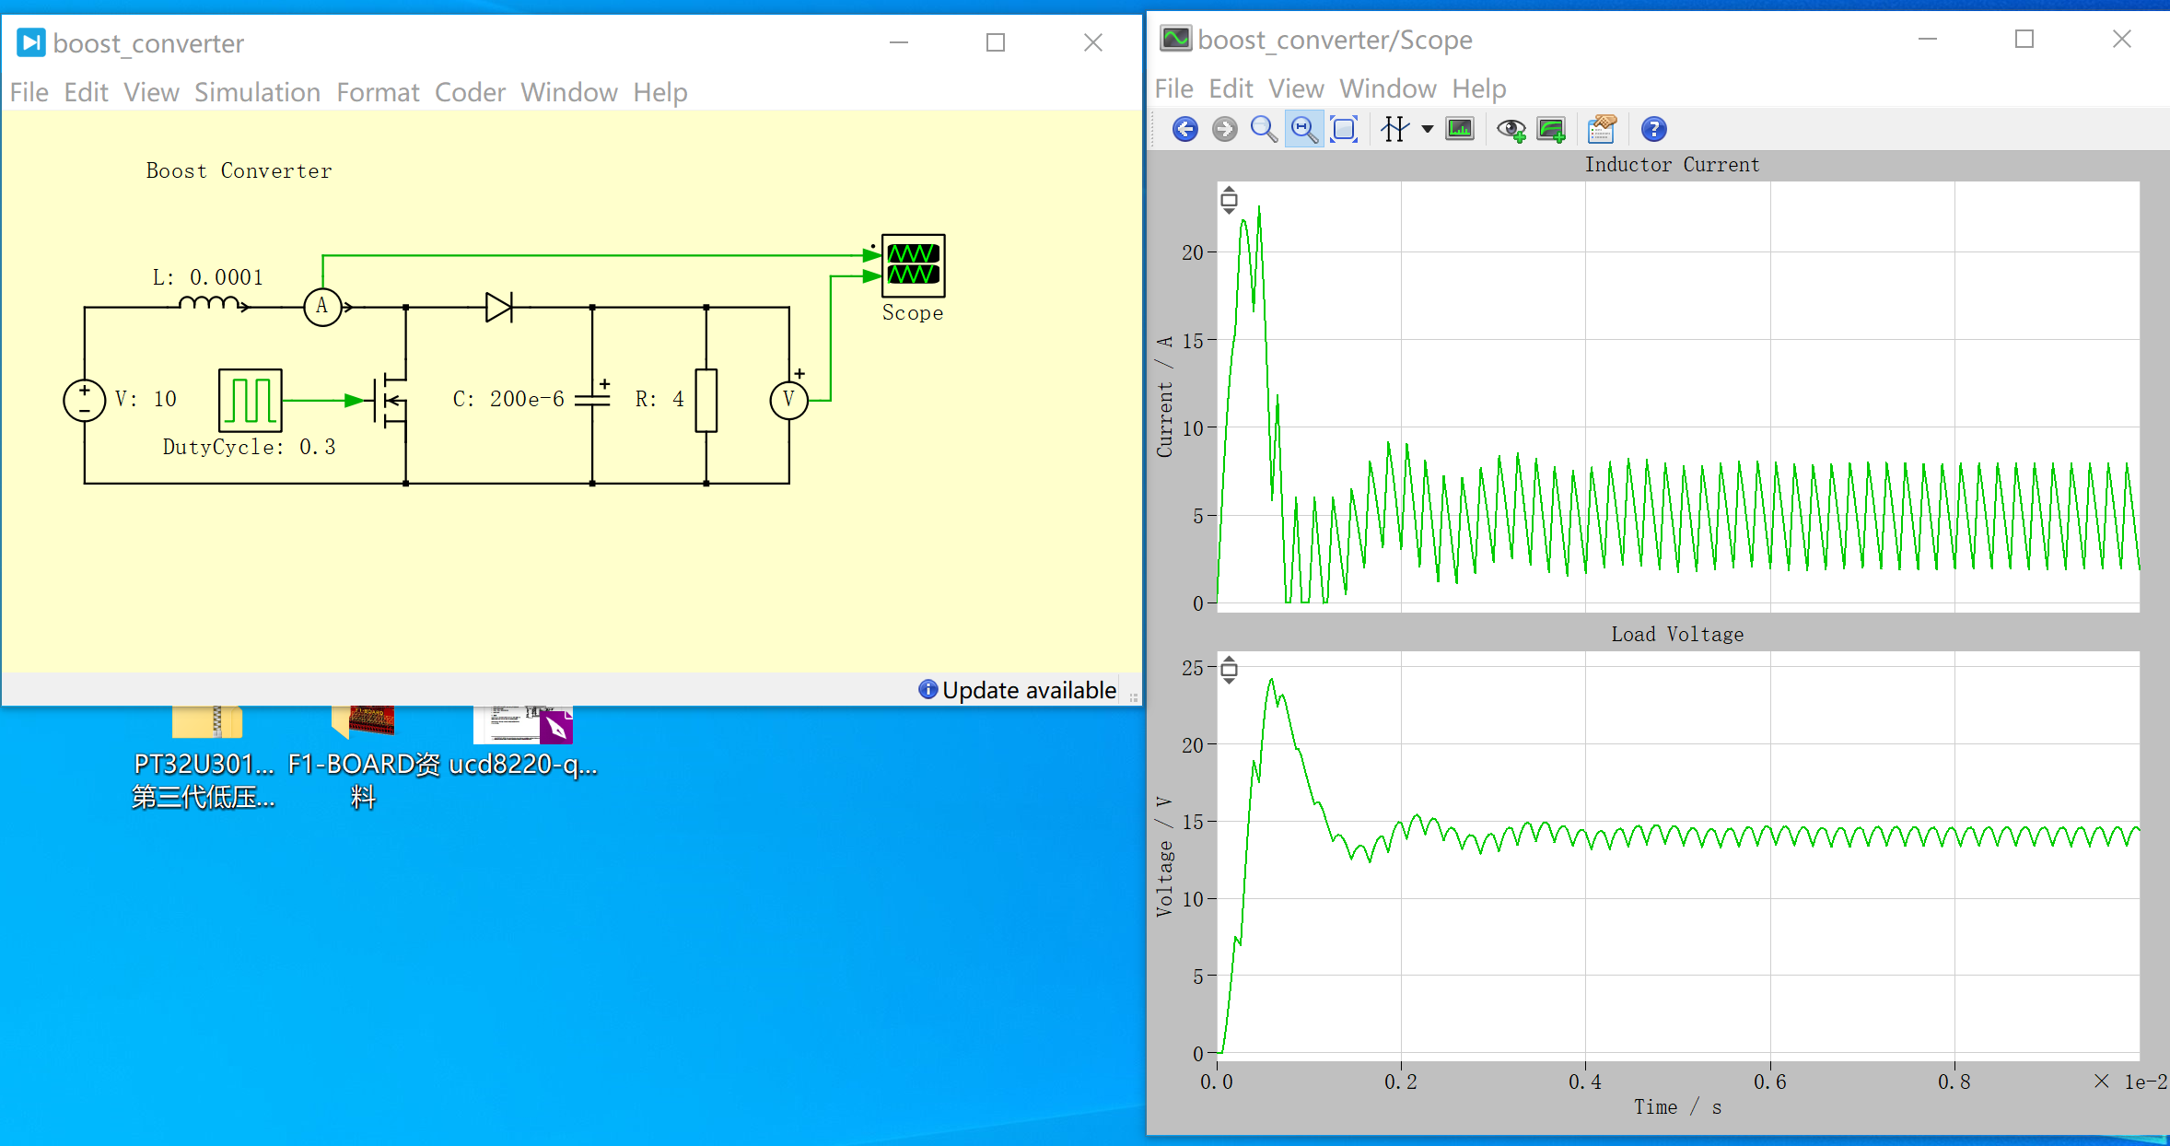Select the free zoom magnifier tool
The image size is (2170, 1146).
coord(1264,129)
